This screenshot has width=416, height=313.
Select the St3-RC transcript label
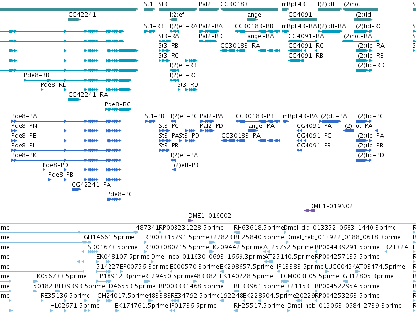(x=169, y=56)
